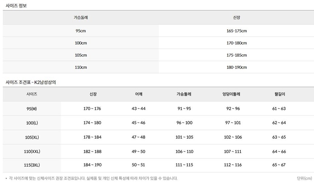Select the 95(M) size row label
314x184 pixels.
(32, 109)
